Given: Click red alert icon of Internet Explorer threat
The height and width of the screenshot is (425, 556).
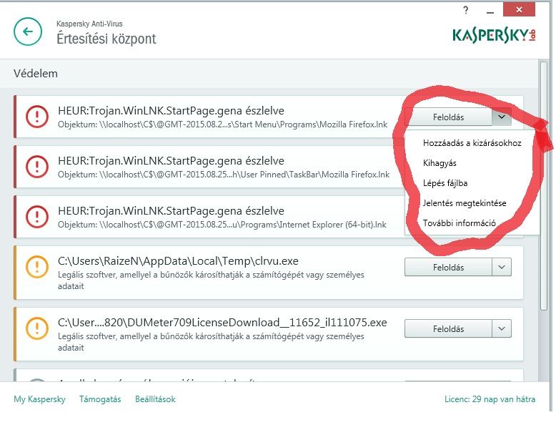Looking at the screenshot, I should click(x=37, y=217).
